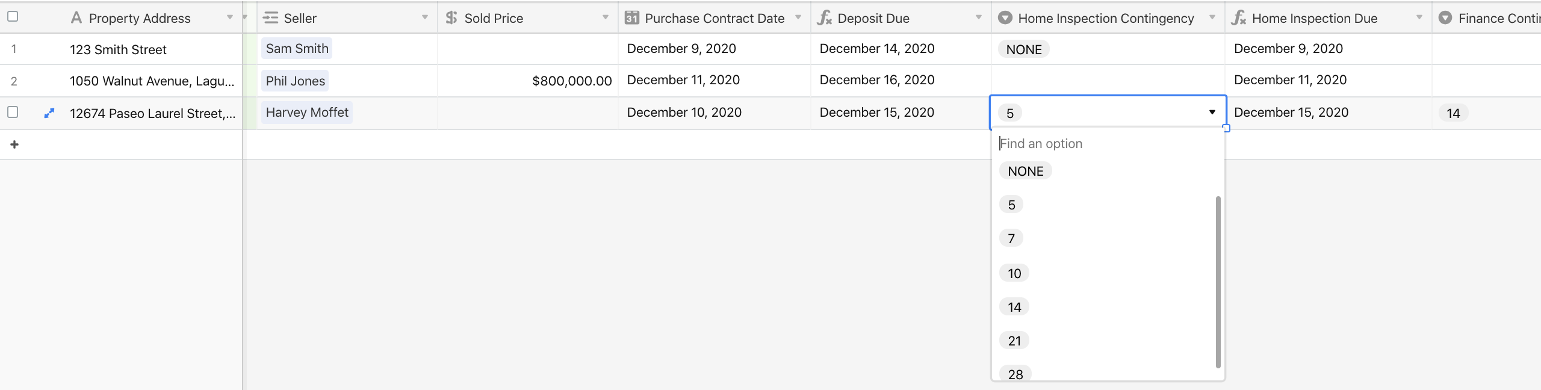Check the row 3 selection checkbox
Screen dimensions: 1541x390
pos(13,112)
